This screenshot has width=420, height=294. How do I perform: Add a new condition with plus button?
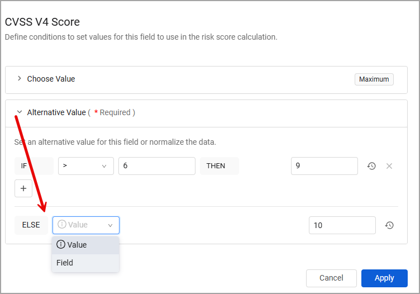(23, 189)
